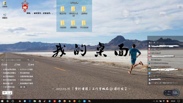Open the pptx file in recent list
This screenshot has width=183, height=103.
coord(155,60)
